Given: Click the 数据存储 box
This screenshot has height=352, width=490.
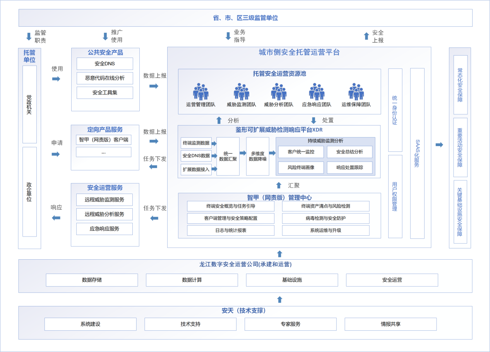Looking at the screenshot, I should [x=92, y=280].
